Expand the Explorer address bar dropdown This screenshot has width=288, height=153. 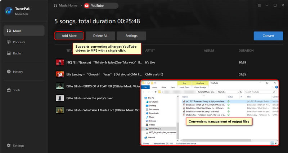tap(238, 92)
